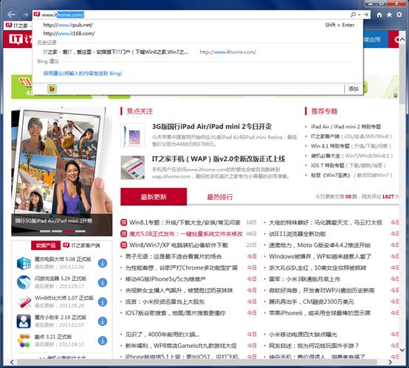Open article 雷军：小米3联通版月底上市

[x=305, y=279]
